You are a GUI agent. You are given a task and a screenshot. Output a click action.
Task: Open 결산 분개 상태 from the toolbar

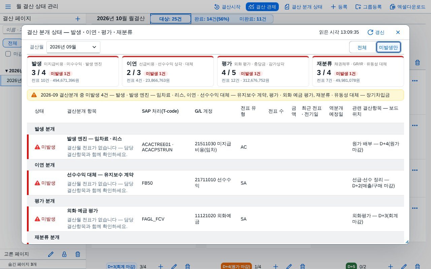[x=303, y=7]
